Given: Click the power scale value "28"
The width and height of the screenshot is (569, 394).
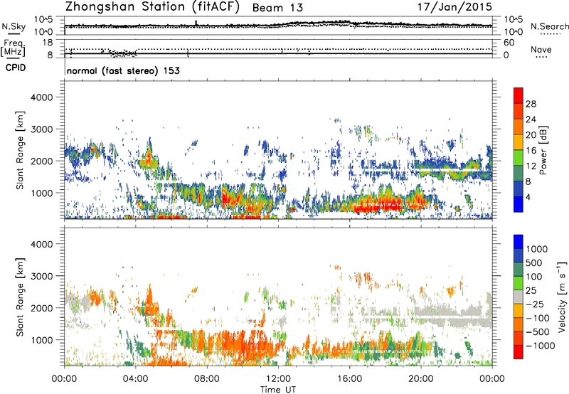Looking at the screenshot, I should [x=531, y=104].
